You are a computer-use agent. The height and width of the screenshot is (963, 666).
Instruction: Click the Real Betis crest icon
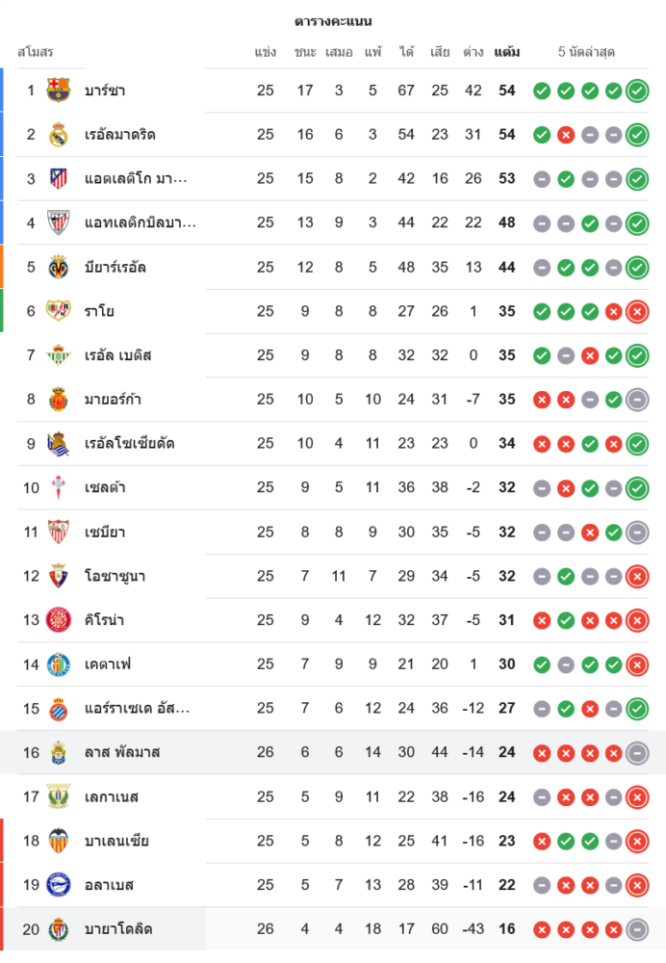pyautogui.click(x=59, y=355)
